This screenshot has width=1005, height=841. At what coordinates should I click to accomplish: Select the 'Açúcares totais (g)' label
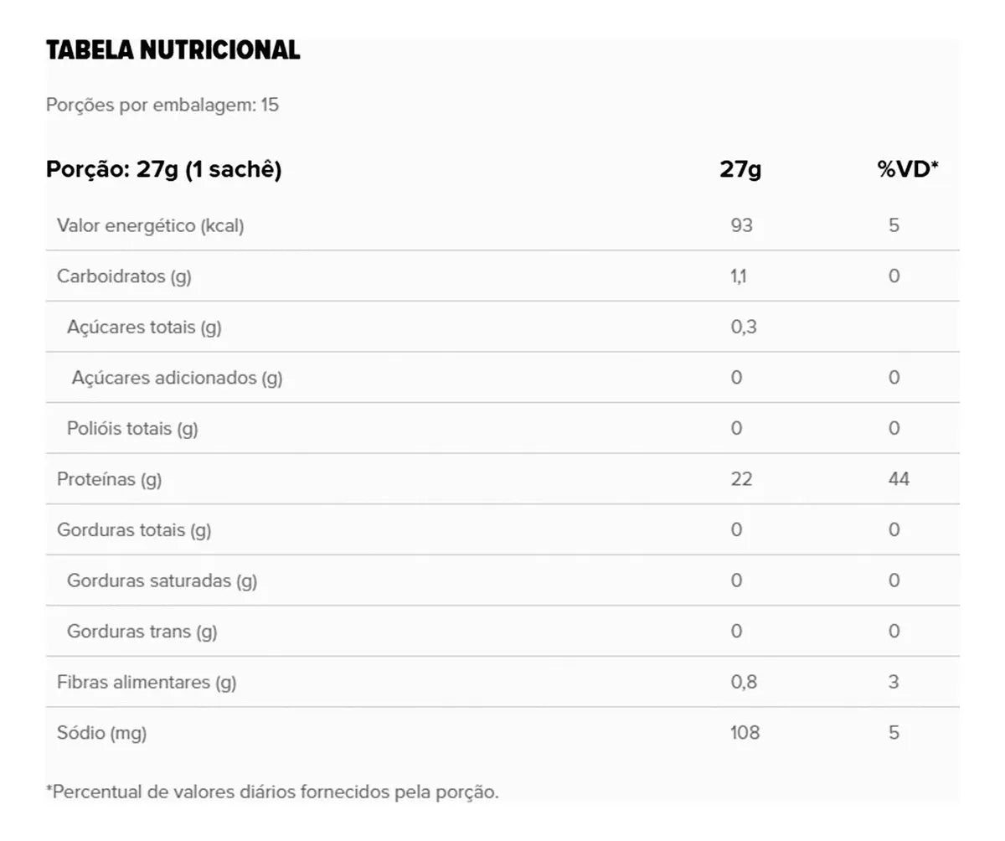144,327
